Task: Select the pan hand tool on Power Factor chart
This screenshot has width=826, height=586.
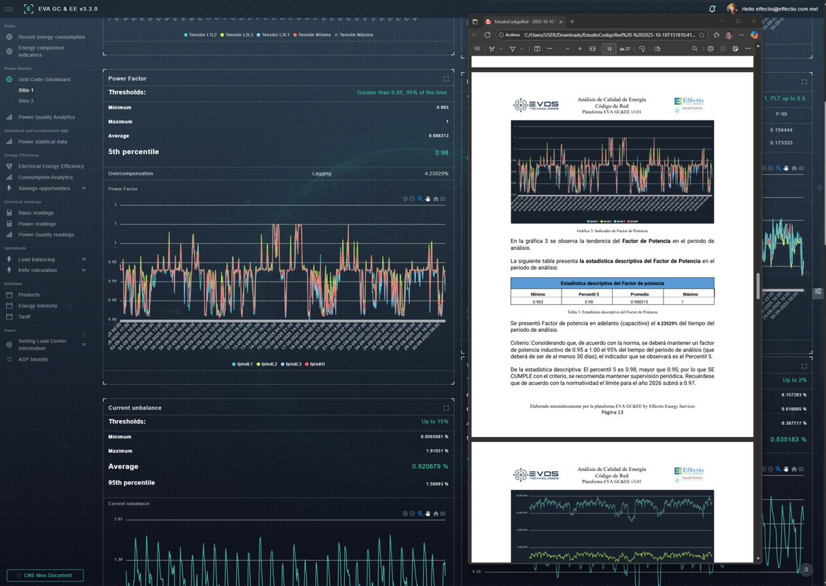Action: (427, 199)
